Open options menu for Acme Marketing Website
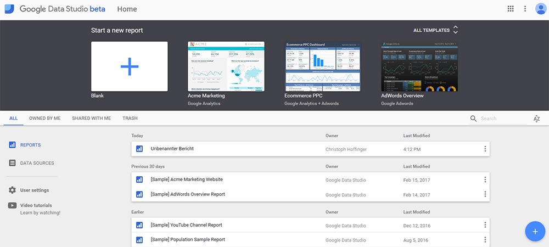The height and width of the screenshot is (247, 549). coord(485,179)
